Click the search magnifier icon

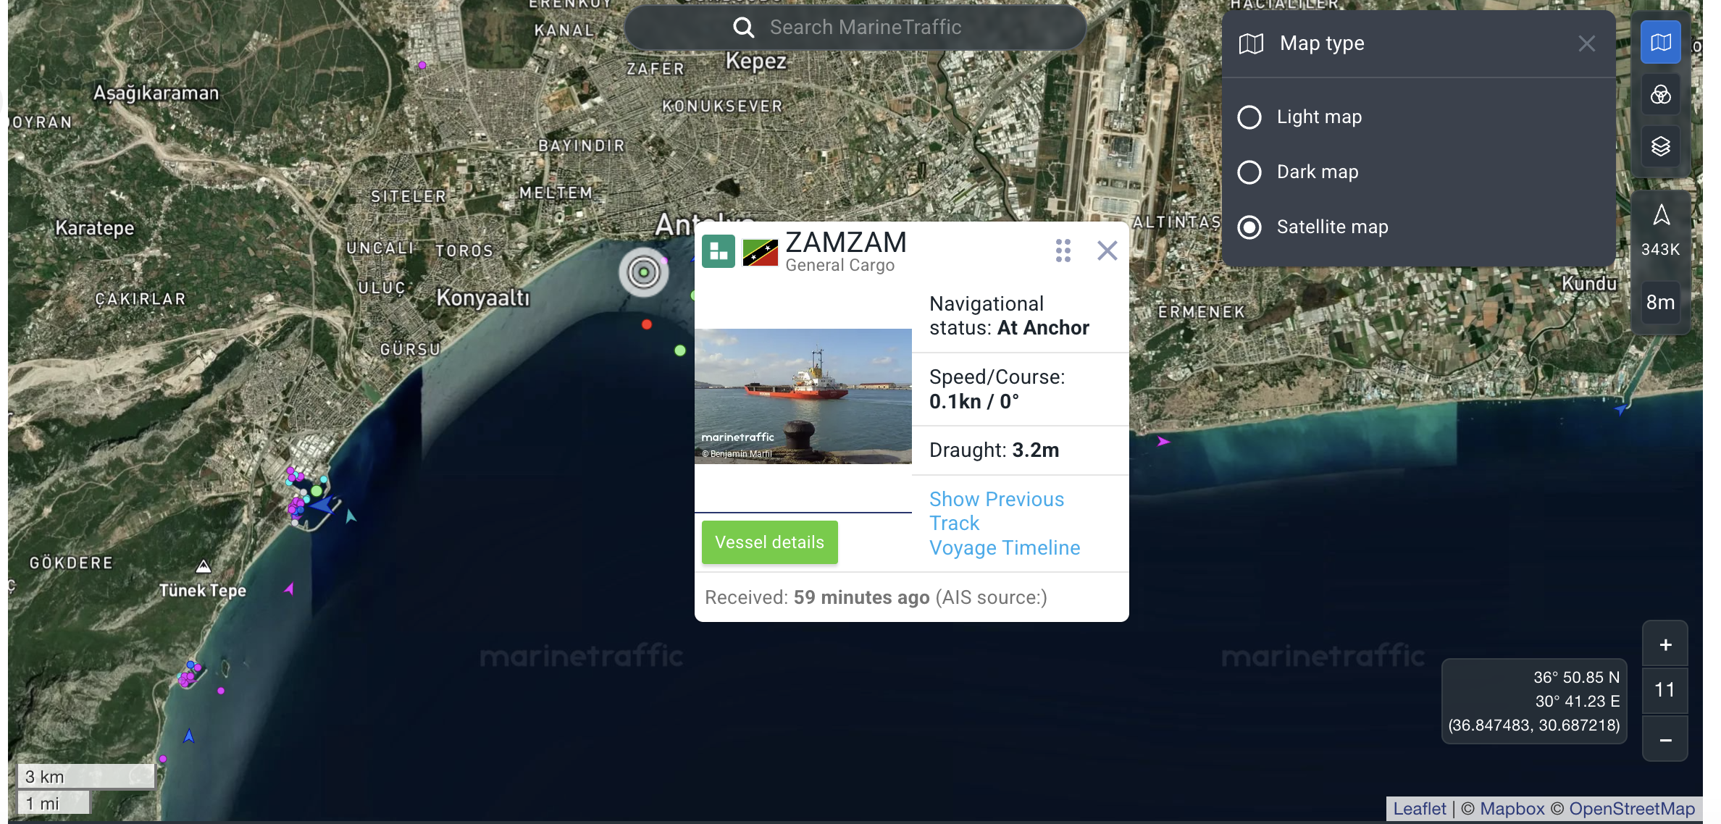(743, 28)
